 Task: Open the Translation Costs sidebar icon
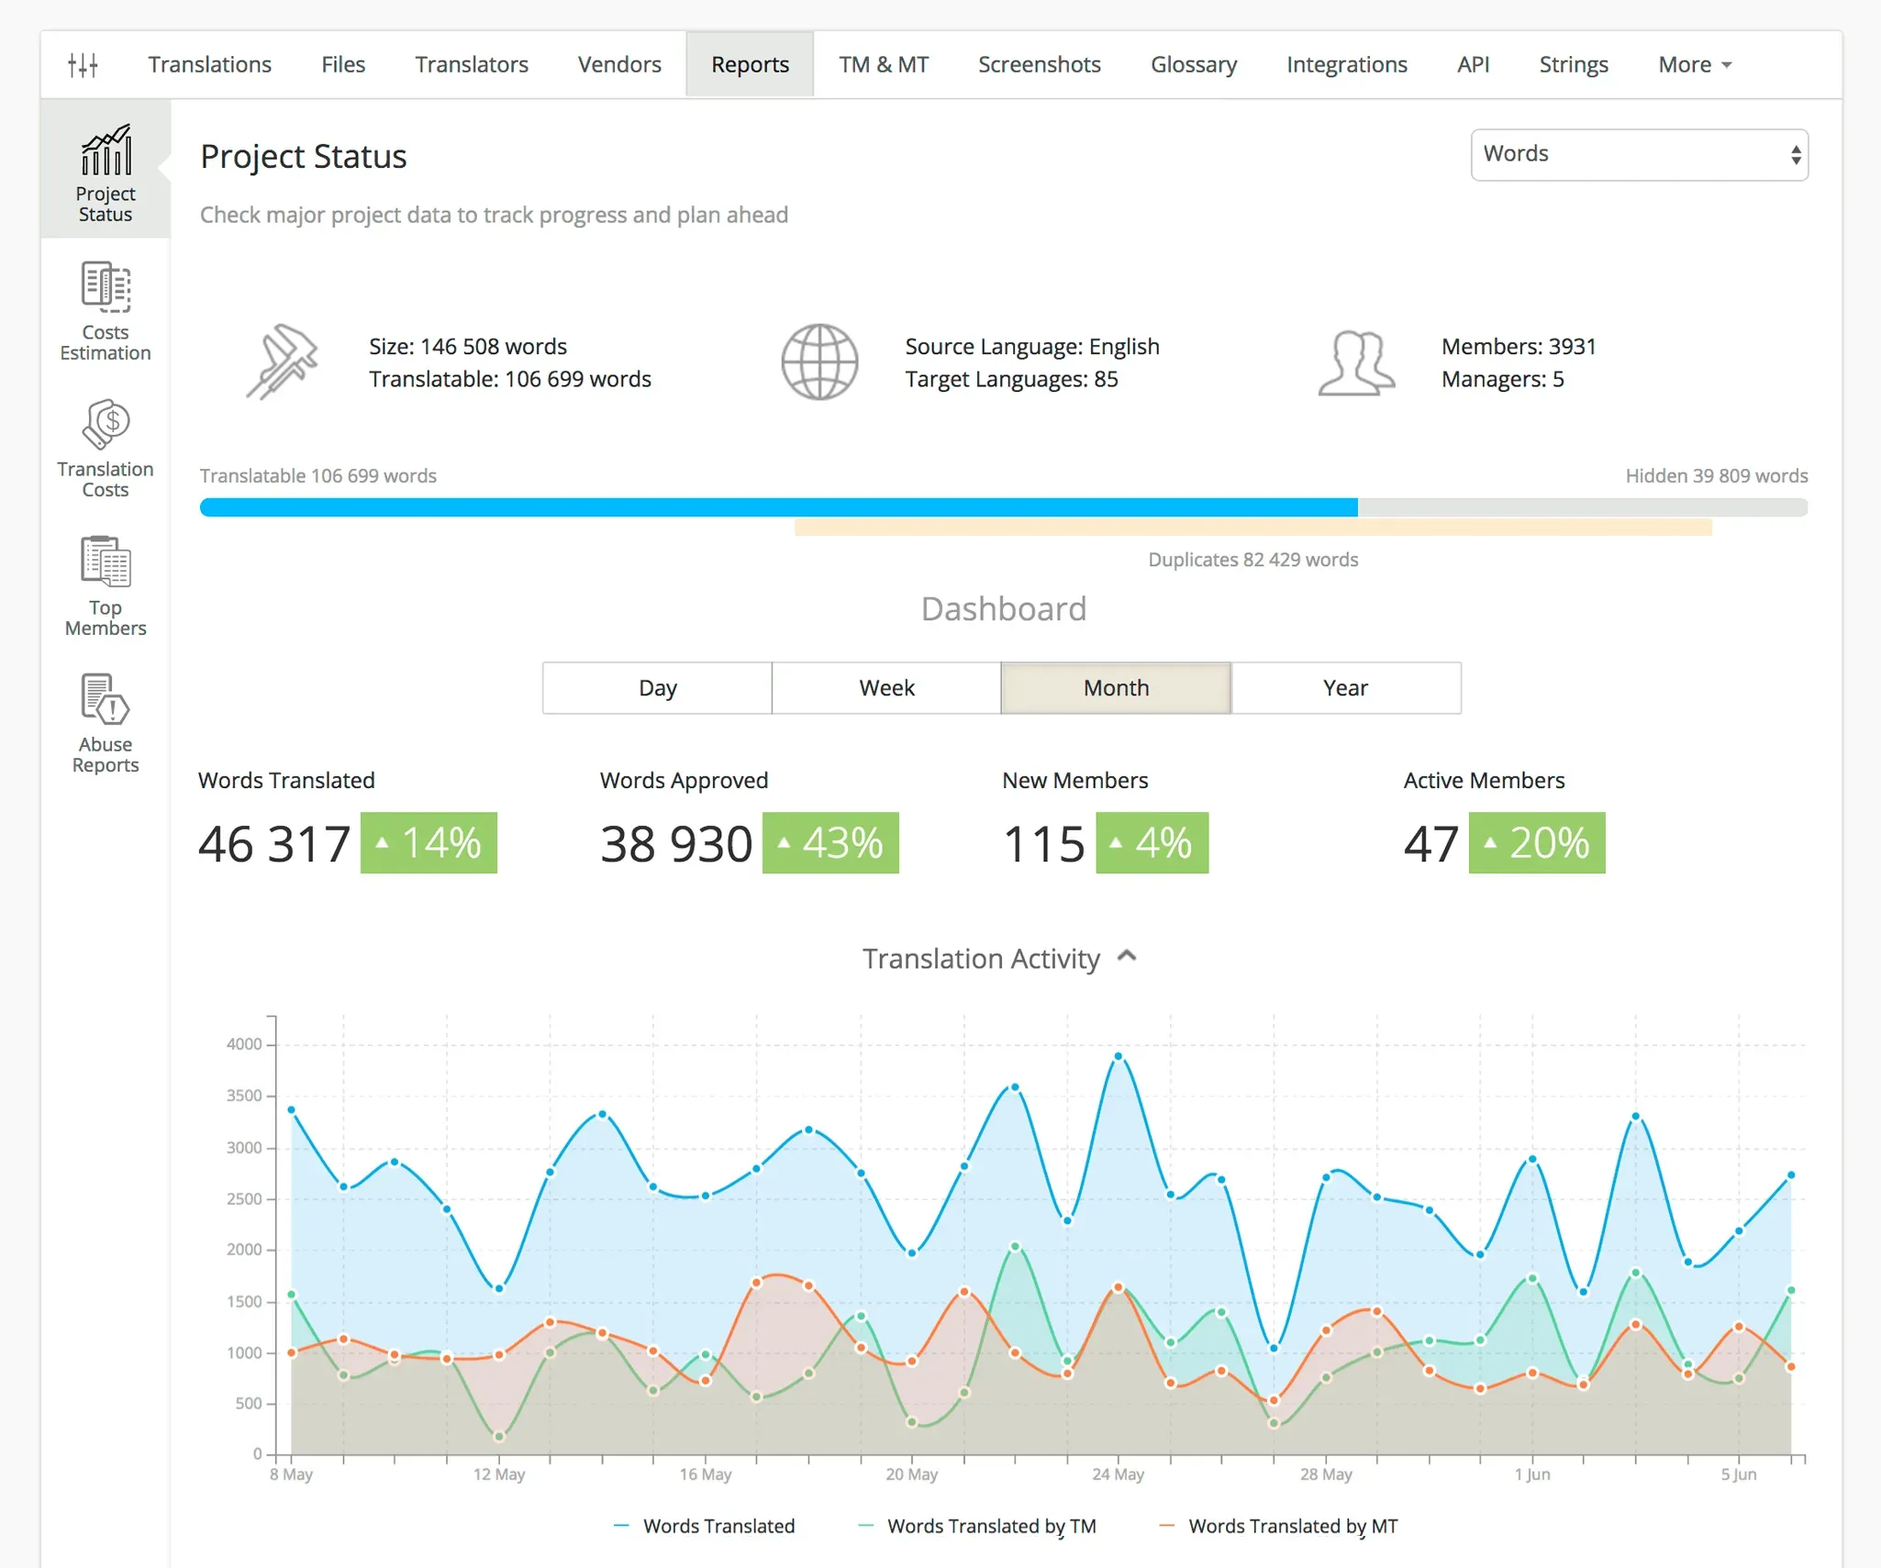pos(106,424)
